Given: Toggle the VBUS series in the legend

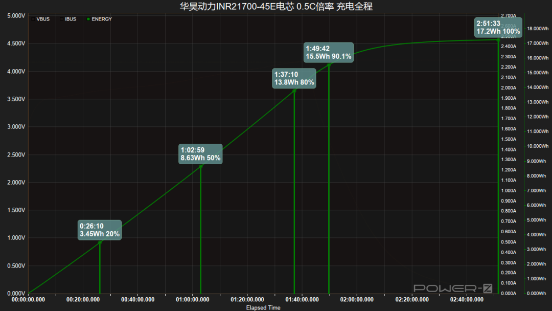Looking at the screenshot, I should (x=40, y=19).
